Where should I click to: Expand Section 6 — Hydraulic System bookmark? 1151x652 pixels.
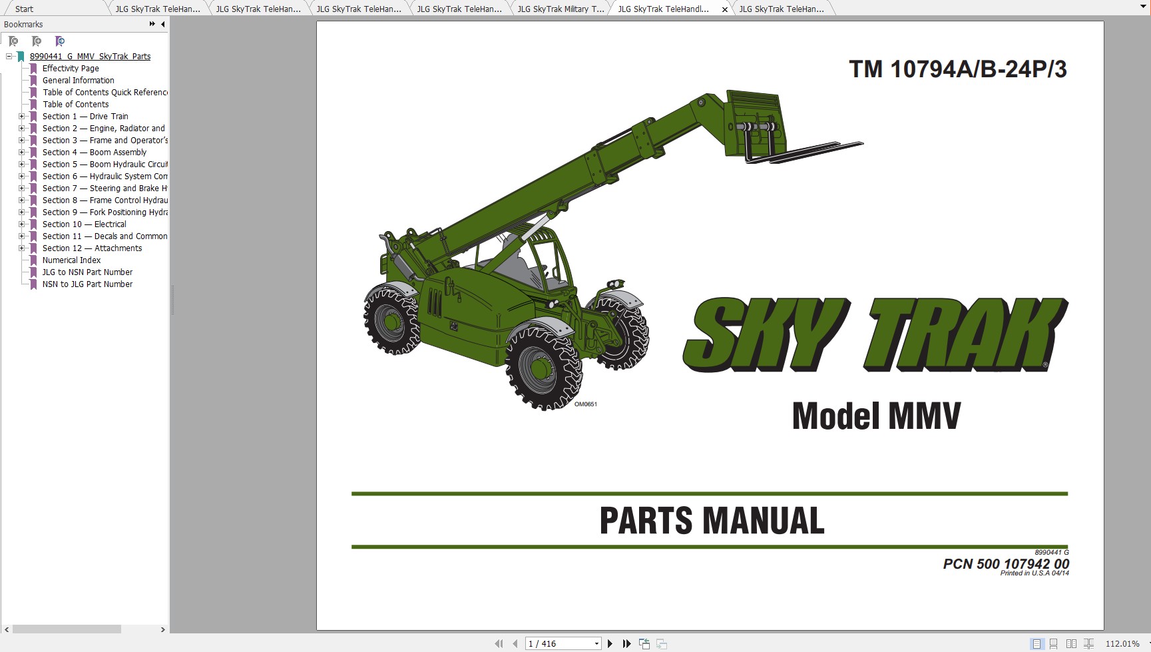pos(21,176)
